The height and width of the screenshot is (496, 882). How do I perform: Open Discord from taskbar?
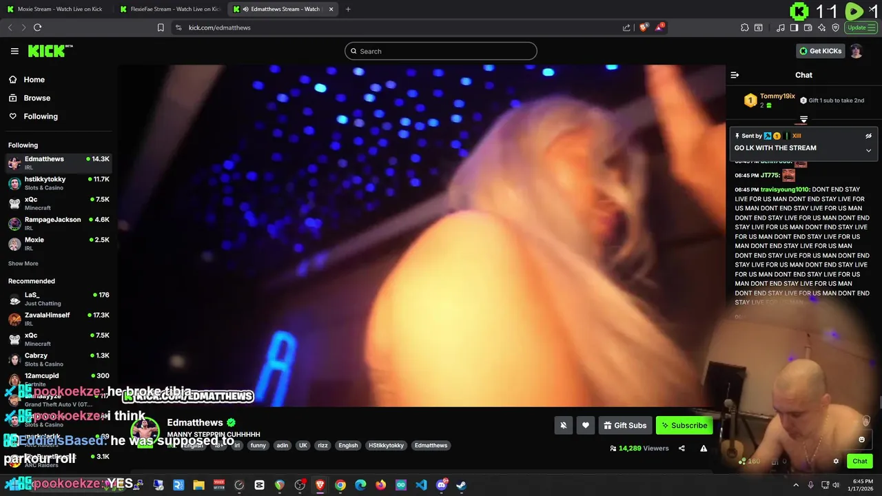[x=441, y=485]
